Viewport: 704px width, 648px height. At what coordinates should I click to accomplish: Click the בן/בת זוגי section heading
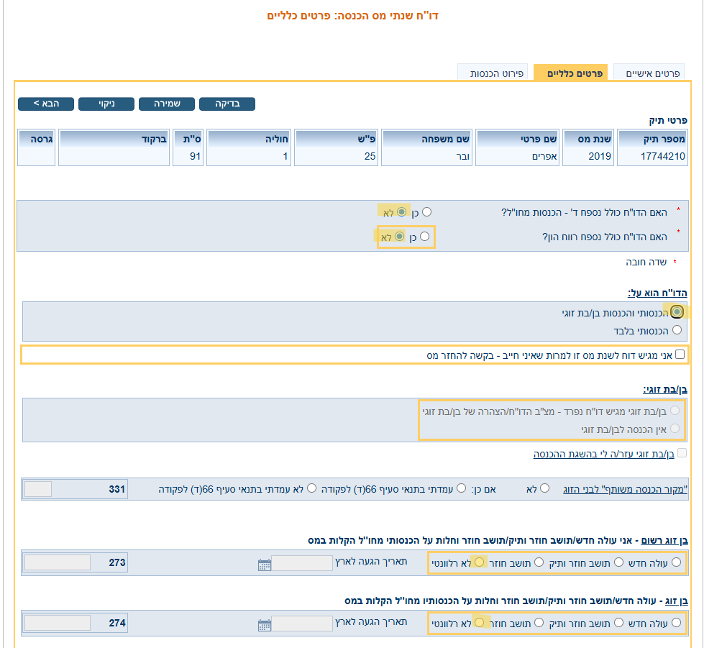click(x=665, y=389)
